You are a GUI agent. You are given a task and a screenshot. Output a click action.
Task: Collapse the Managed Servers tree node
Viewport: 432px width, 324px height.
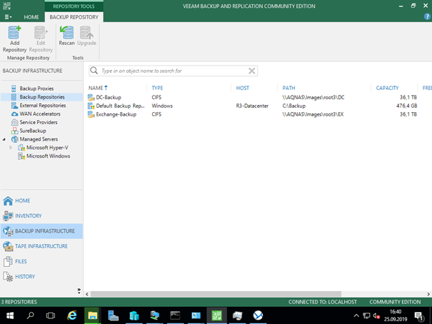4,139
